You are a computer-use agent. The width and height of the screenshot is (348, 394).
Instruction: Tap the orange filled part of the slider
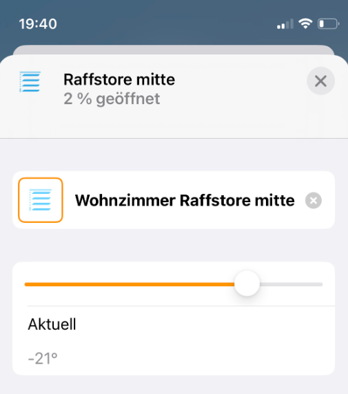pos(130,284)
